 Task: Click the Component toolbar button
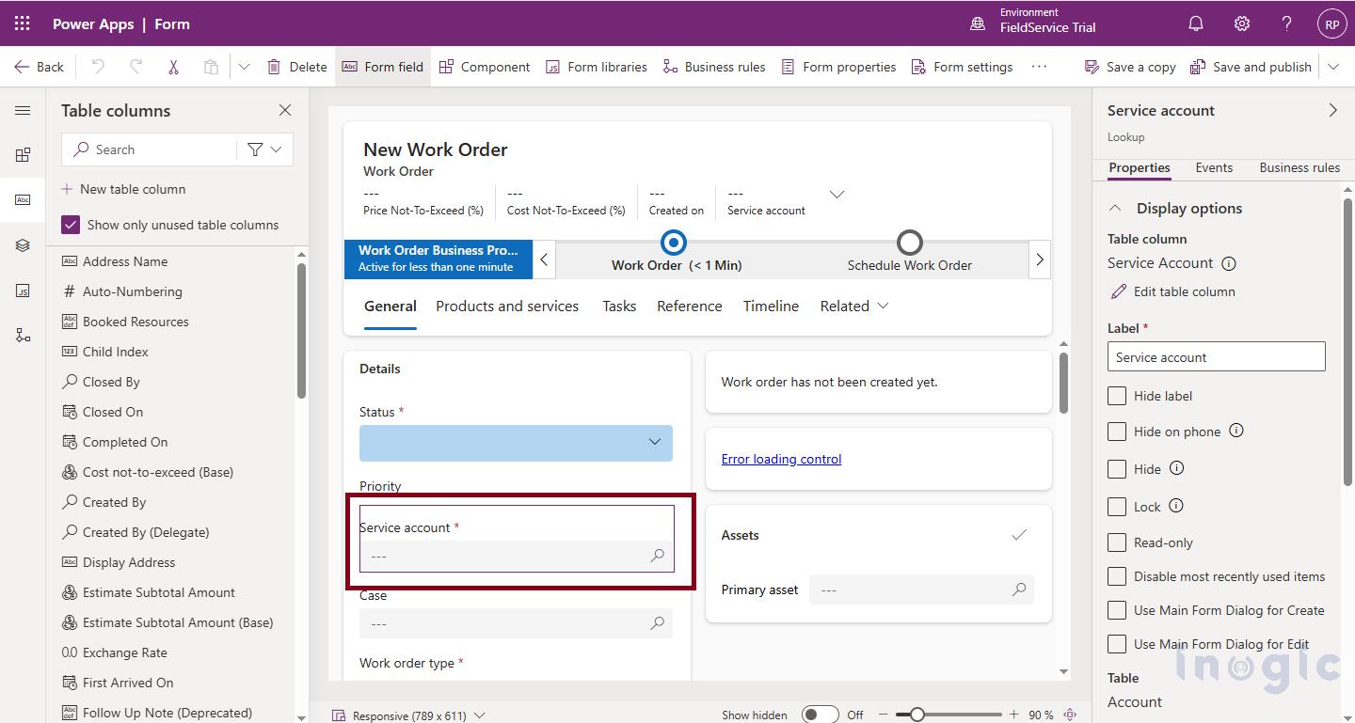485,67
